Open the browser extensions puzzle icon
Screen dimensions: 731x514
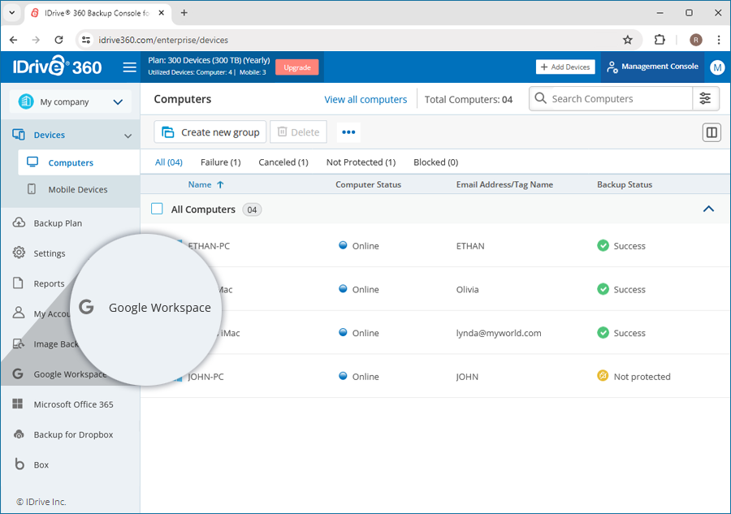(660, 40)
